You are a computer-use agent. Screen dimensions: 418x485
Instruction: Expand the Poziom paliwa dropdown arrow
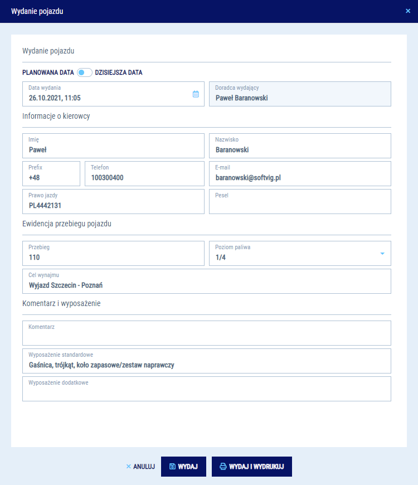point(382,254)
